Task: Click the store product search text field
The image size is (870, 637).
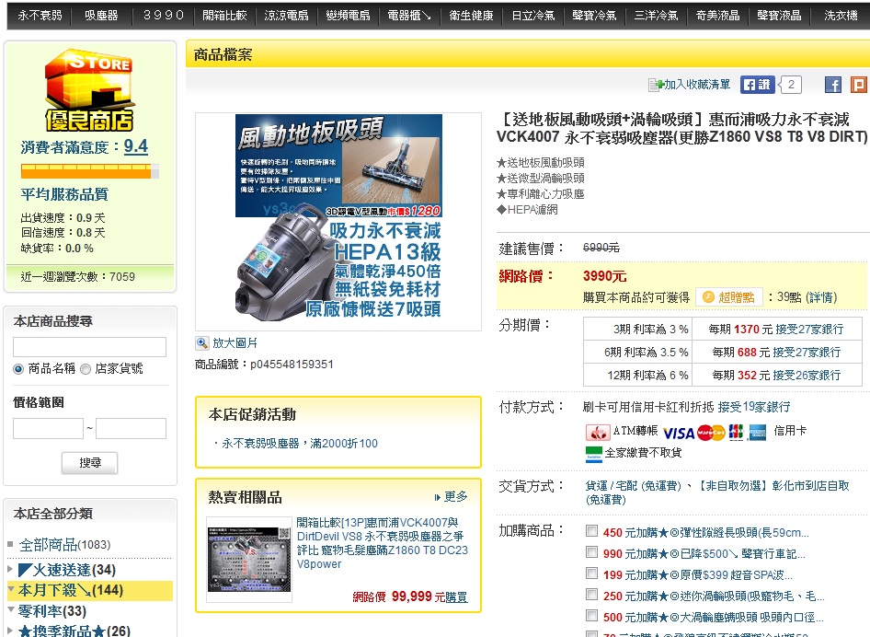Action: tap(89, 347)
